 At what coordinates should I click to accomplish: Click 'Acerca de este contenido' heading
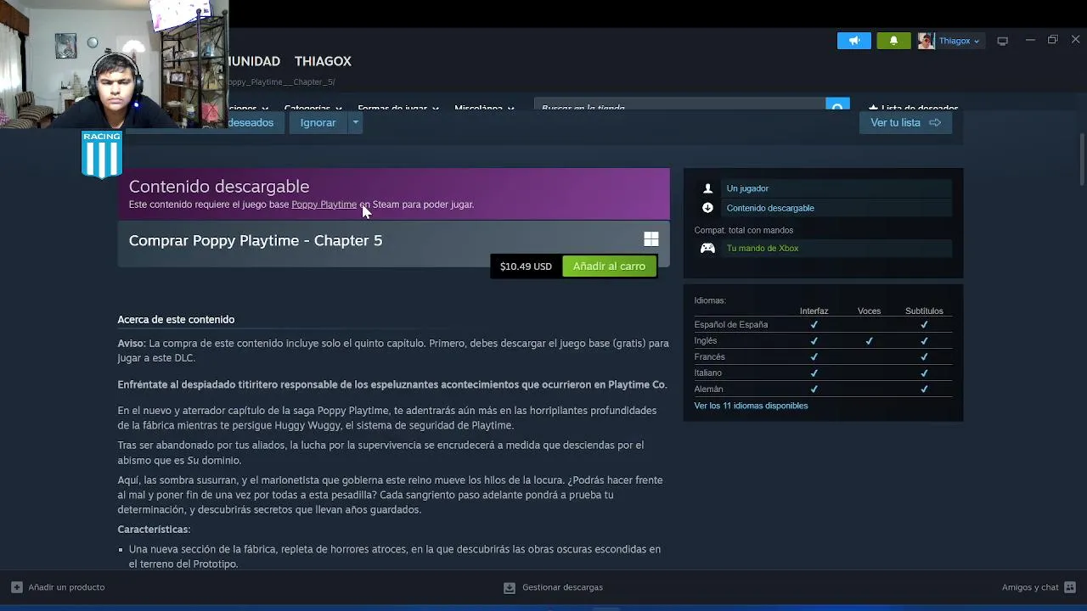click(x=176, y=320)
